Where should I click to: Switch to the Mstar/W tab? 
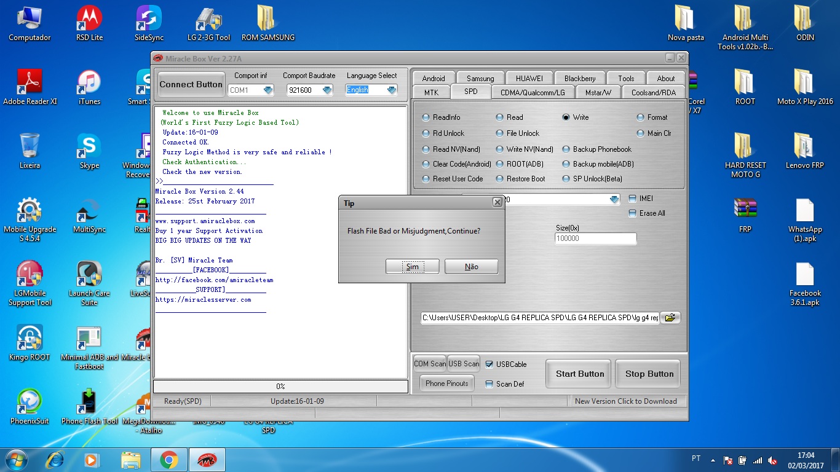(598, 92)
